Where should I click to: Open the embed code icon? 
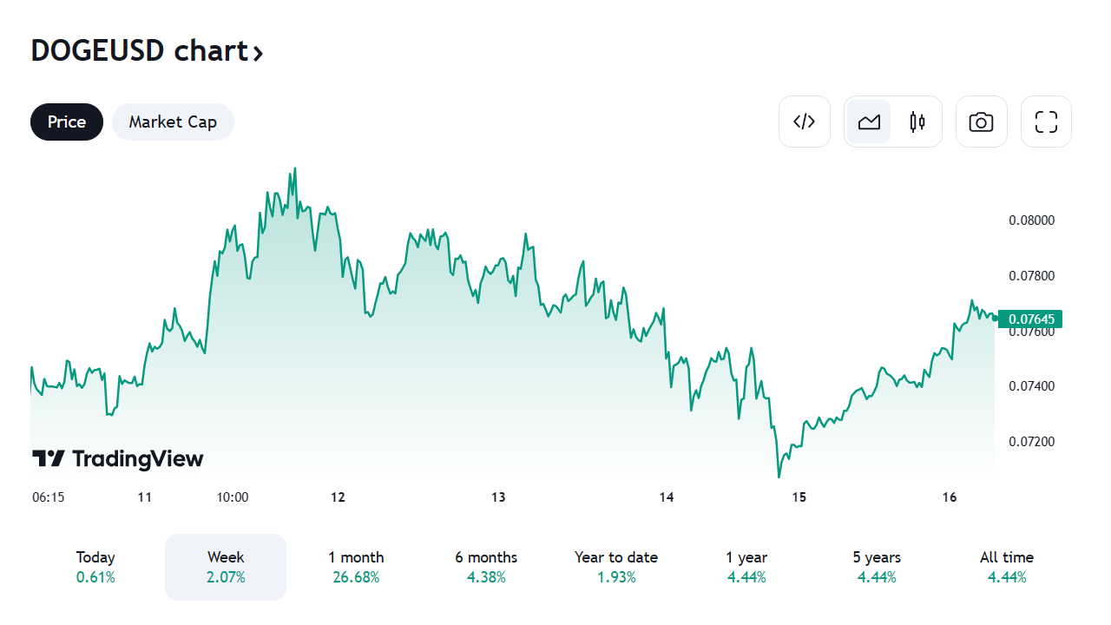pos(805,122)
